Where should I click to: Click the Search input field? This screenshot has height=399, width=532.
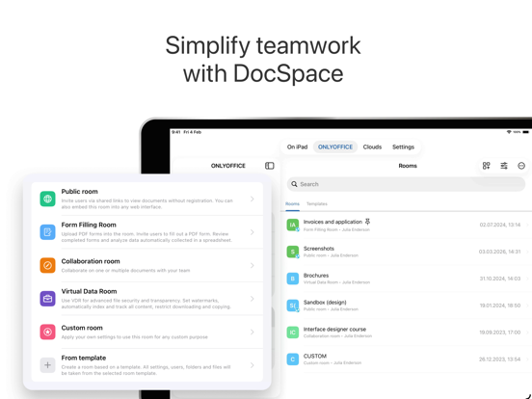pos(406,184)
